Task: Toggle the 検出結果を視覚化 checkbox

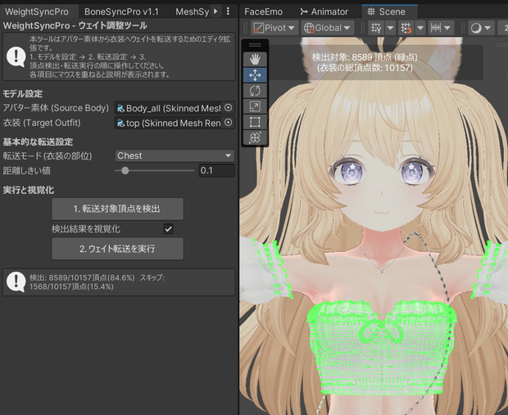Action: pos(168,229)
